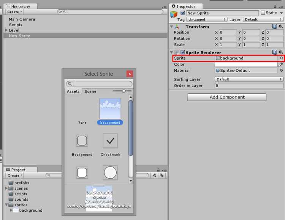Open the Tag dropdown showing Untagged

point(207,19)
